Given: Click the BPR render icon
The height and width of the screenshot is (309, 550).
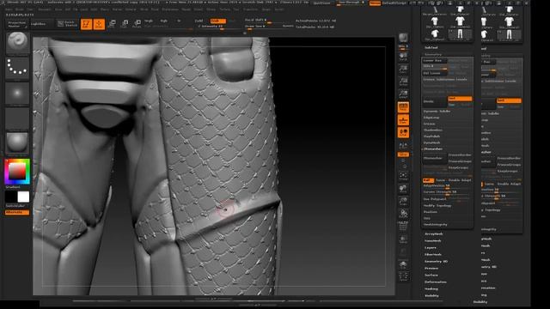Looking at the screenshot, I should 403,38.
